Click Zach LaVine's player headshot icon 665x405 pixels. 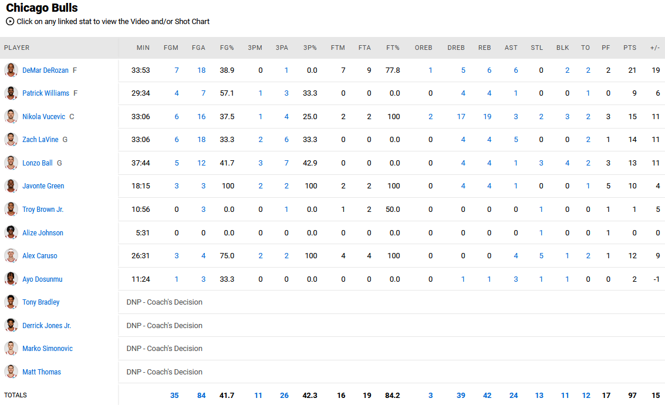pos(11,140)
